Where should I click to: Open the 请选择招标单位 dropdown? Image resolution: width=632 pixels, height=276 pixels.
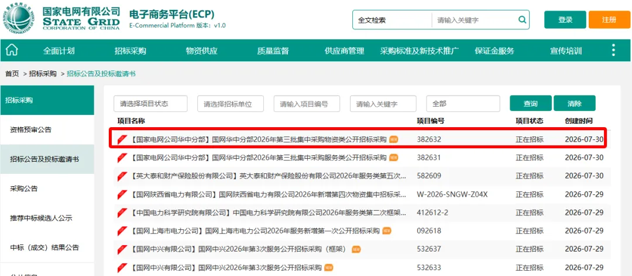(231, 104)
